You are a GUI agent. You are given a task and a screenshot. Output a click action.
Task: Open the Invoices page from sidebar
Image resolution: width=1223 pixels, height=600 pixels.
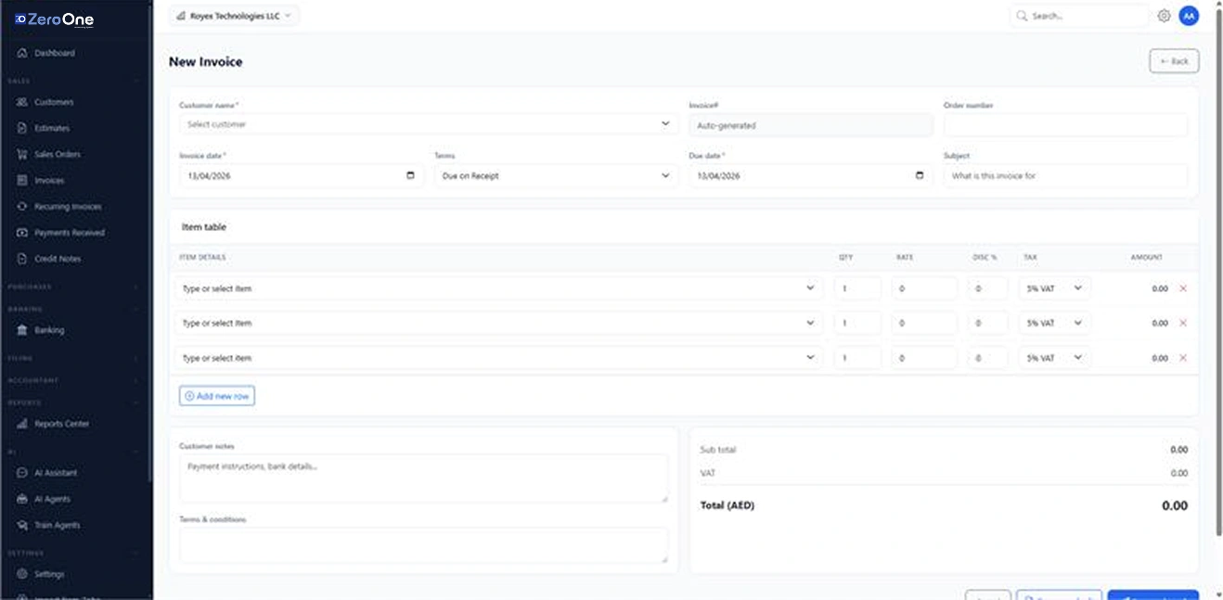point(49,181)
